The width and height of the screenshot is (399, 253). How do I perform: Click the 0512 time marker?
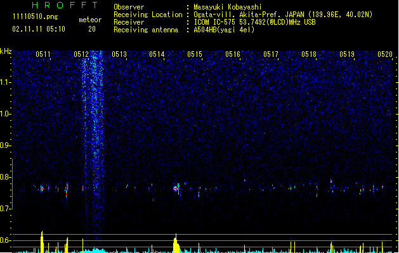click(x=81, y=54)
